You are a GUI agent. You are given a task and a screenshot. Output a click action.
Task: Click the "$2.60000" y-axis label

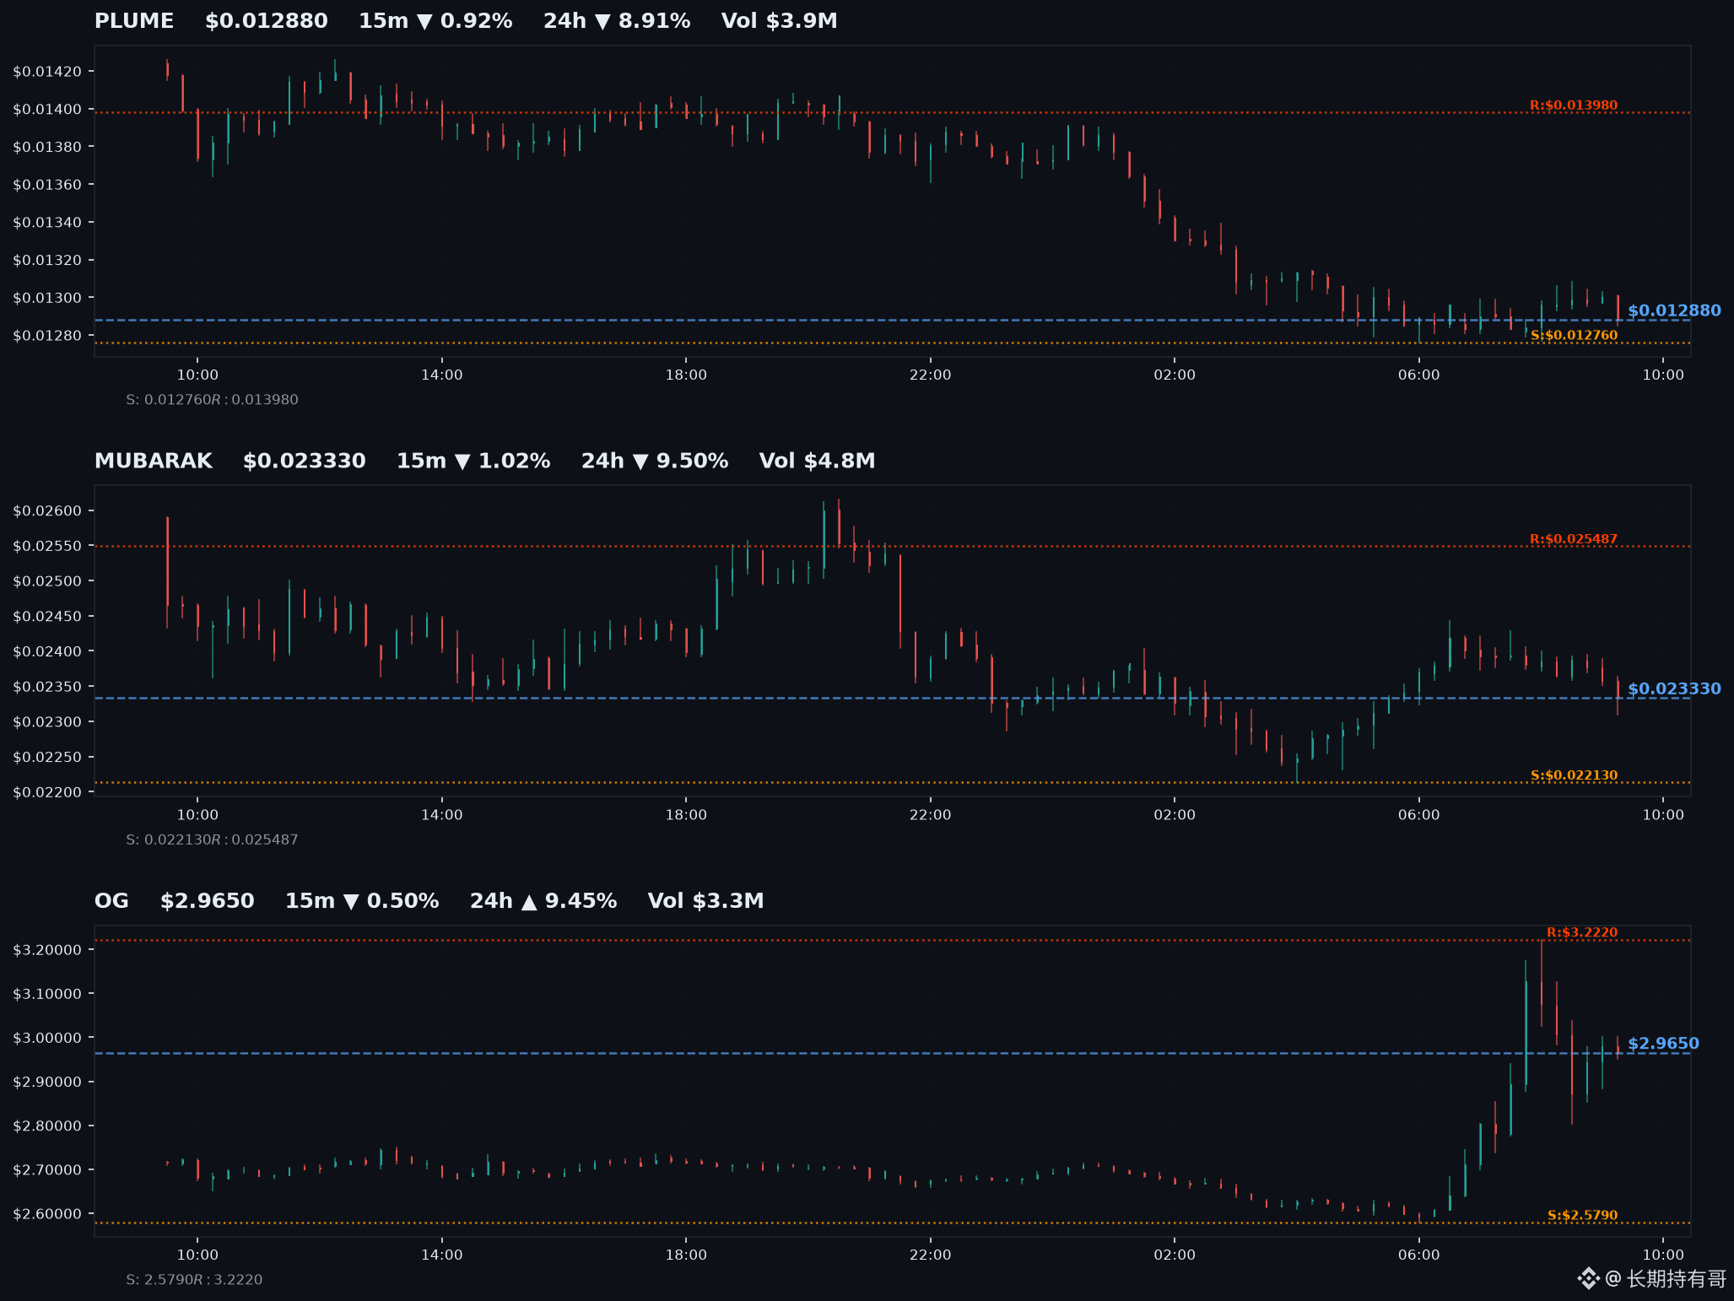pos(47,1214)
